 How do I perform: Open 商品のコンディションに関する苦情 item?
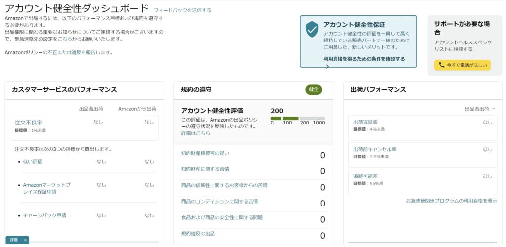(219, 202)
